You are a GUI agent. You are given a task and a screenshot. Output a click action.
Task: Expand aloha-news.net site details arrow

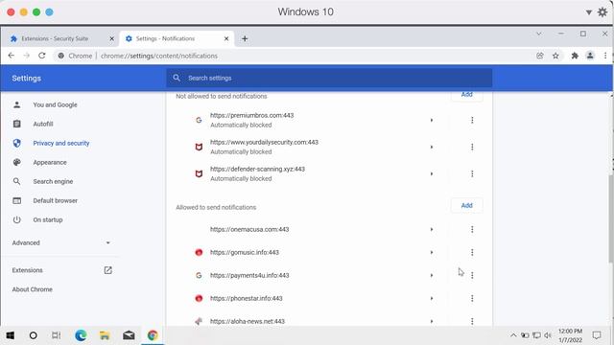(x=432, y=321)
